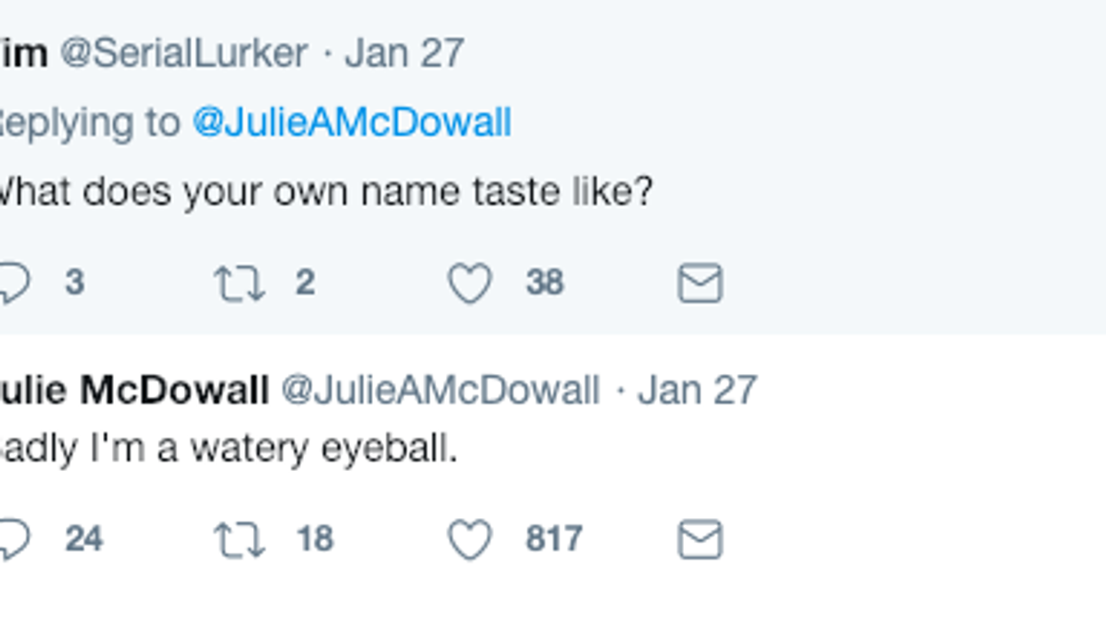The image size is (1106, 622).
Task: Open the direct message icon on Tim's tweet
Action: click(x=702, y=283)
